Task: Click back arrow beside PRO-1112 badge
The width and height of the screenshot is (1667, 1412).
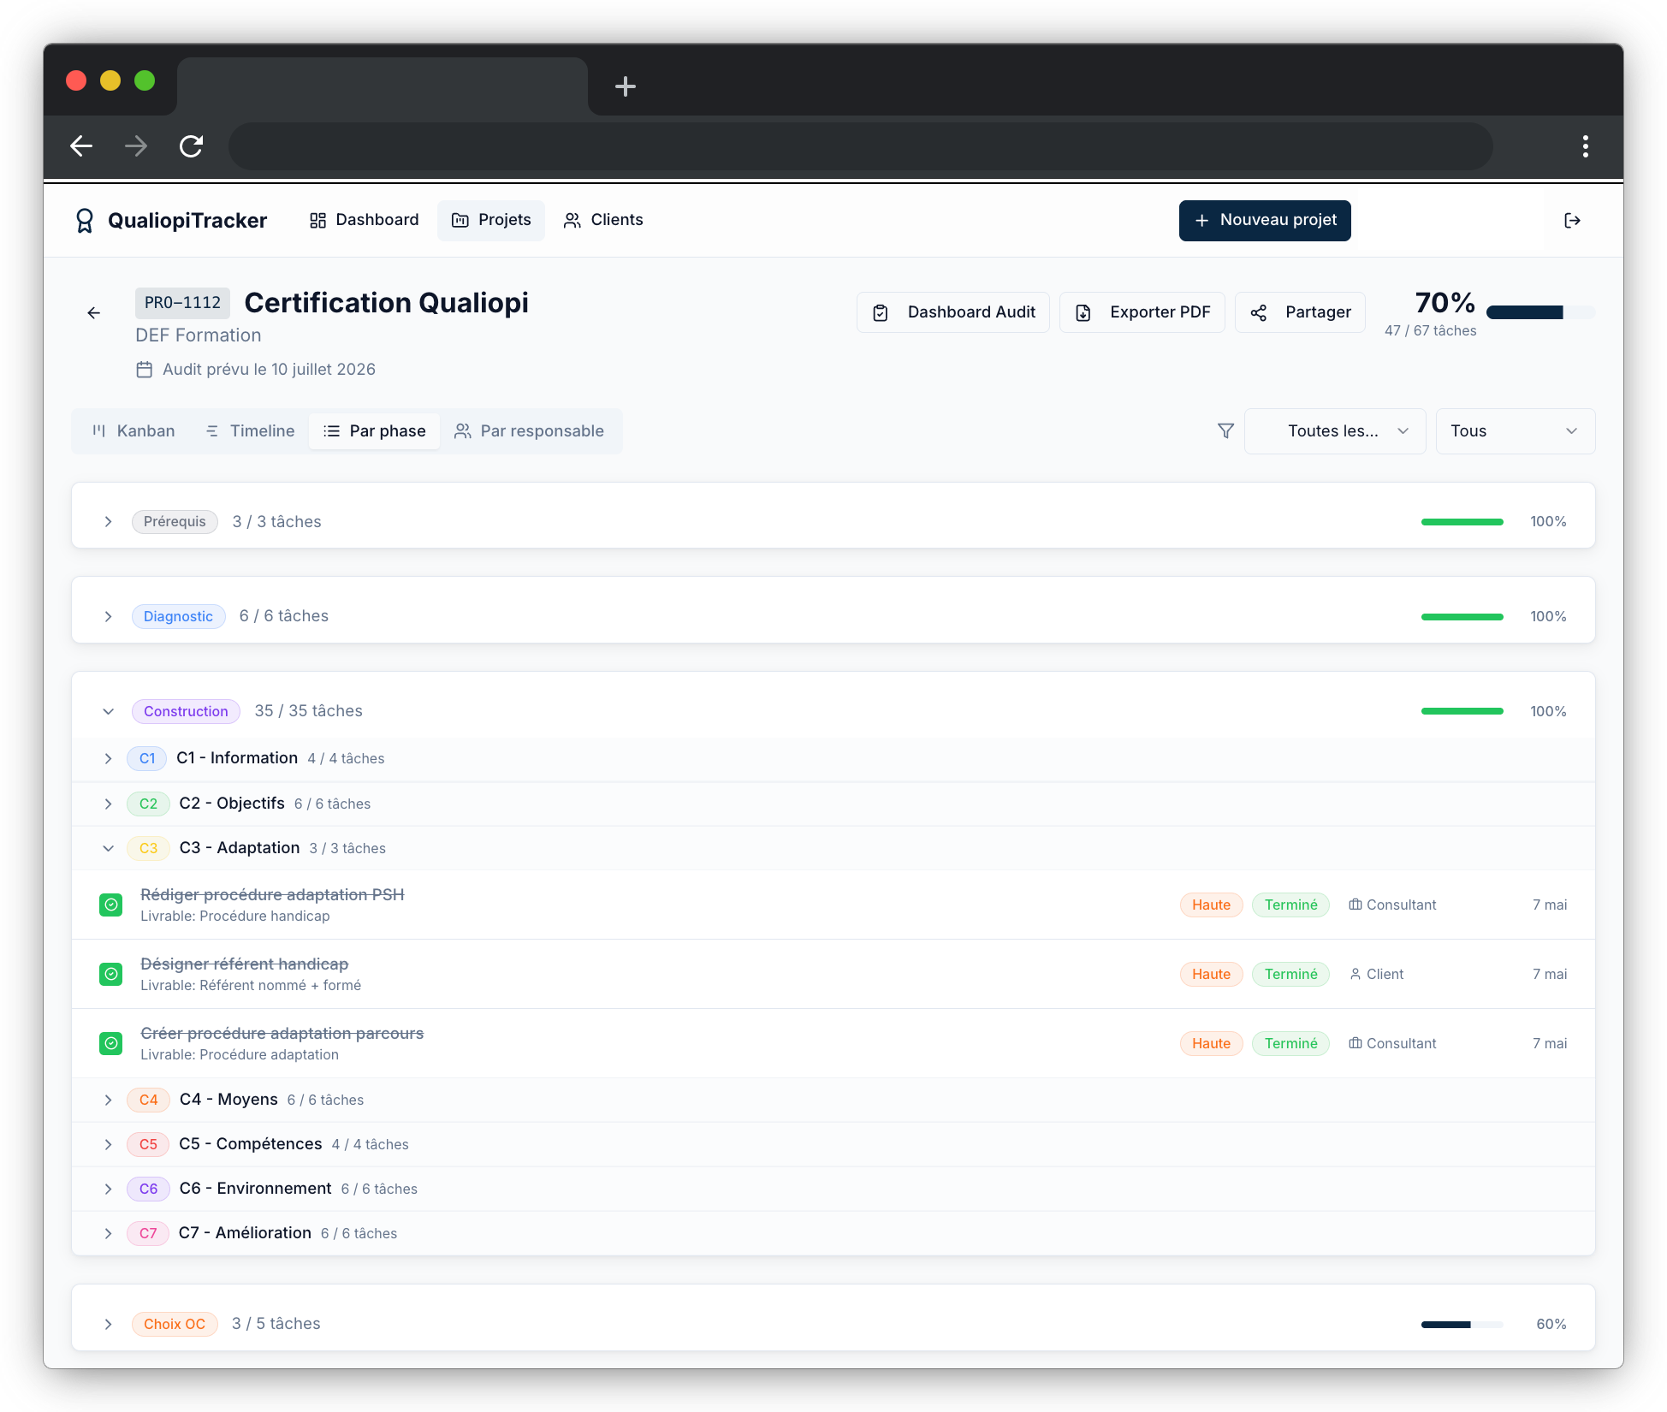Action: pos(94,313)
